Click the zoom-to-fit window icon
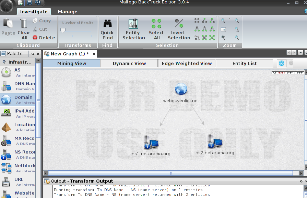 [223, 29]
